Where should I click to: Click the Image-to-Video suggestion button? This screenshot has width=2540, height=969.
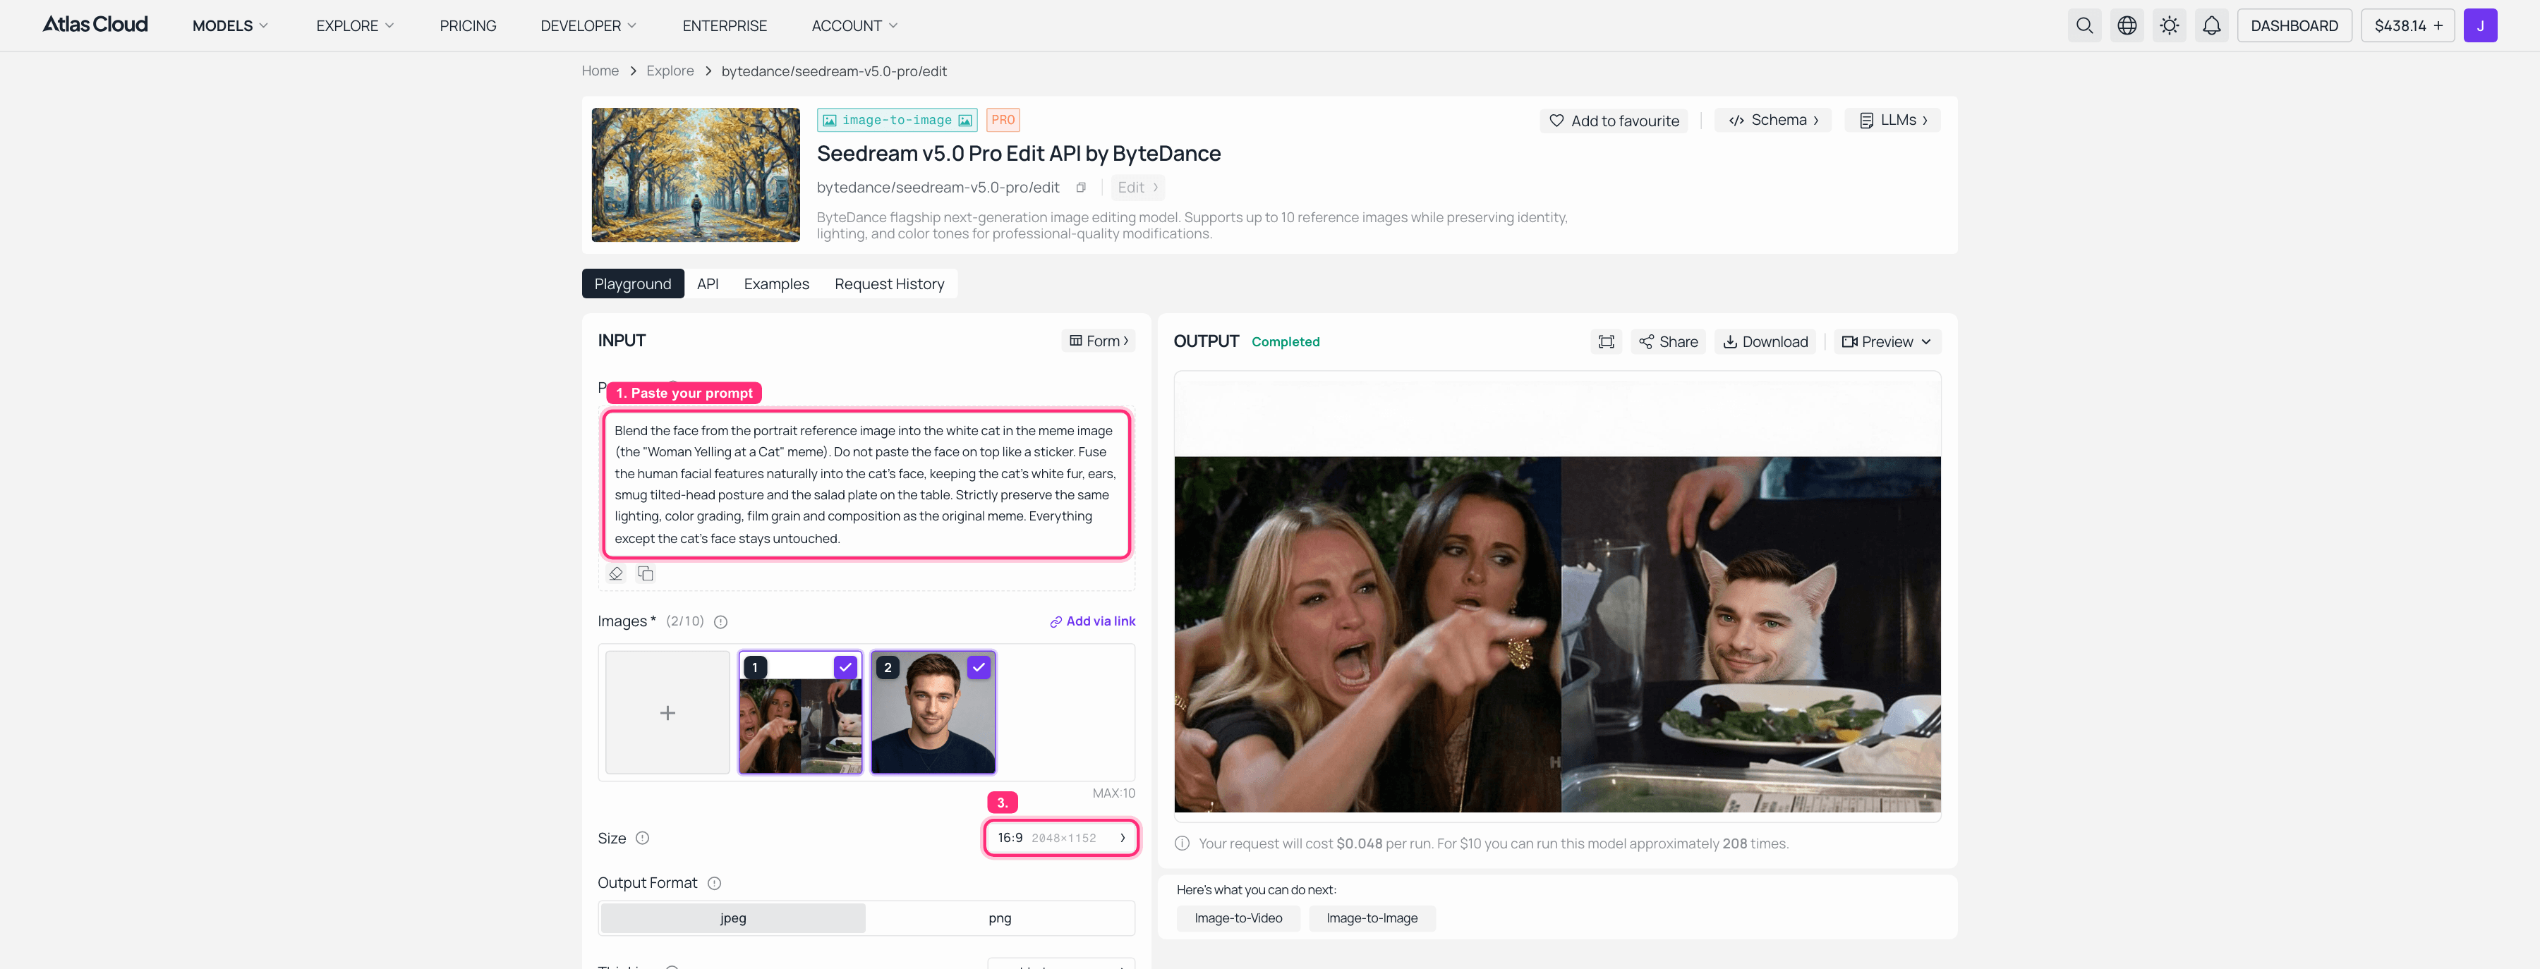(x=1238, y=919)
